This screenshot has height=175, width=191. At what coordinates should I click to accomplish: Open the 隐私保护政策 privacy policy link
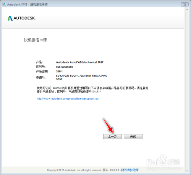[x=130, y=170]
